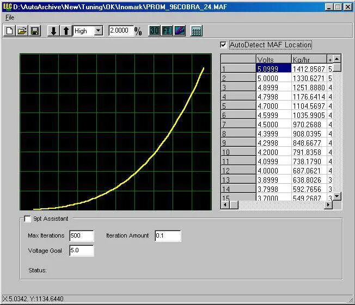
Task: Select the 4.5999 volts cell
Action: (x=274, y=115)
